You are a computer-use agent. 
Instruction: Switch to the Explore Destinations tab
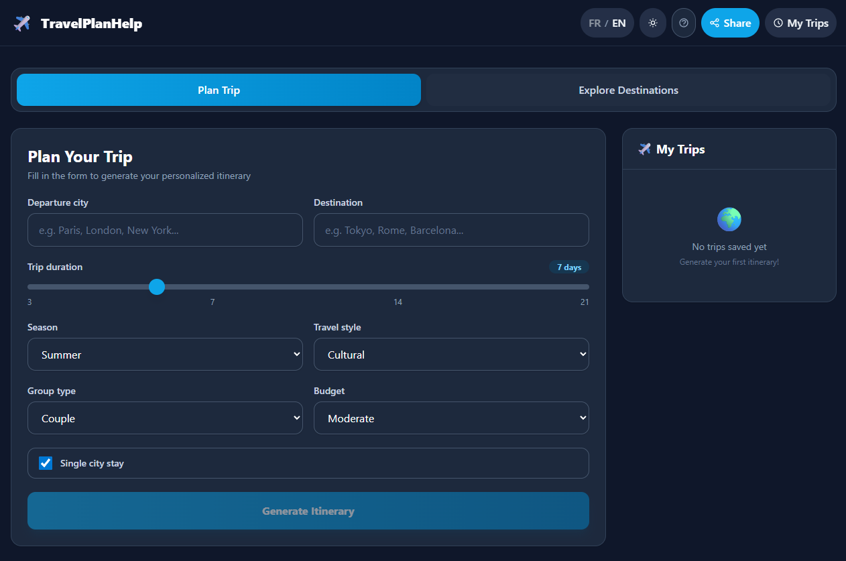pos(628,90)
